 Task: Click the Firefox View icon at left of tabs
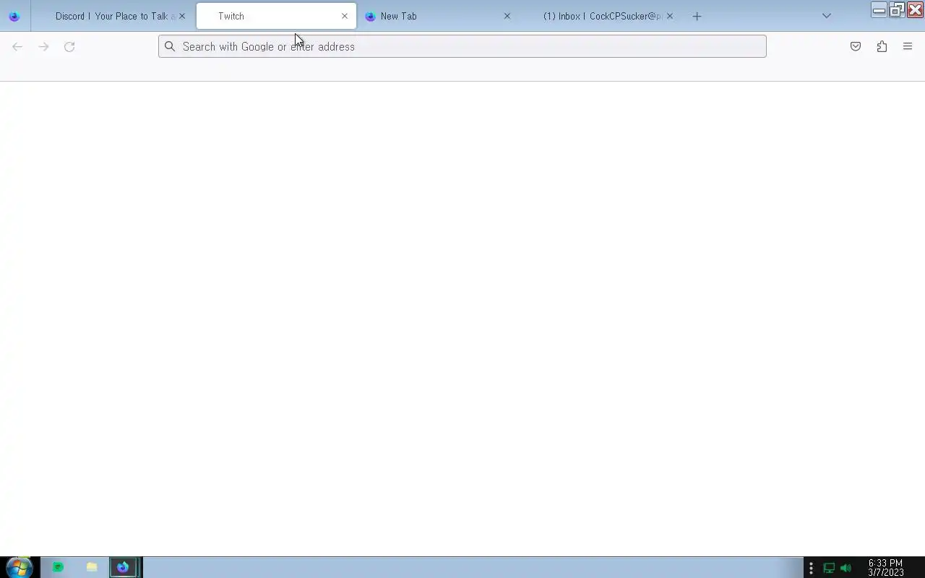14,16
